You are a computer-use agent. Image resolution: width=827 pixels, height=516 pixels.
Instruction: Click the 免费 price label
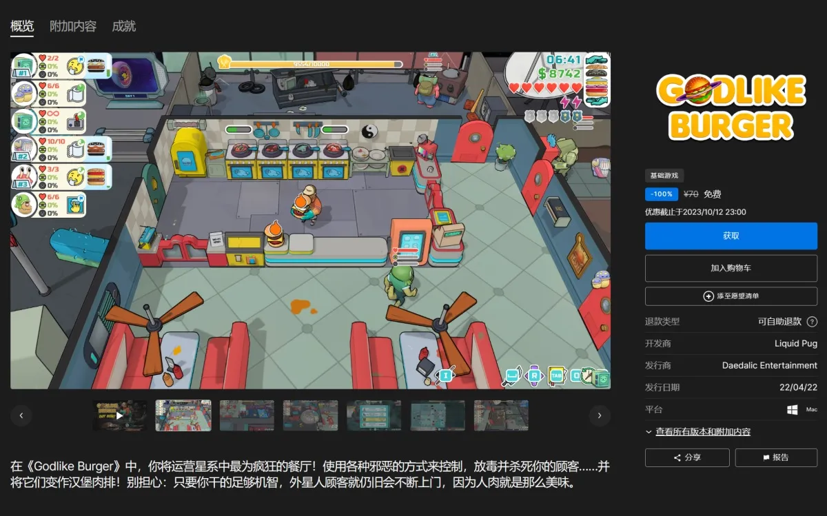click(x=713, y=194)
